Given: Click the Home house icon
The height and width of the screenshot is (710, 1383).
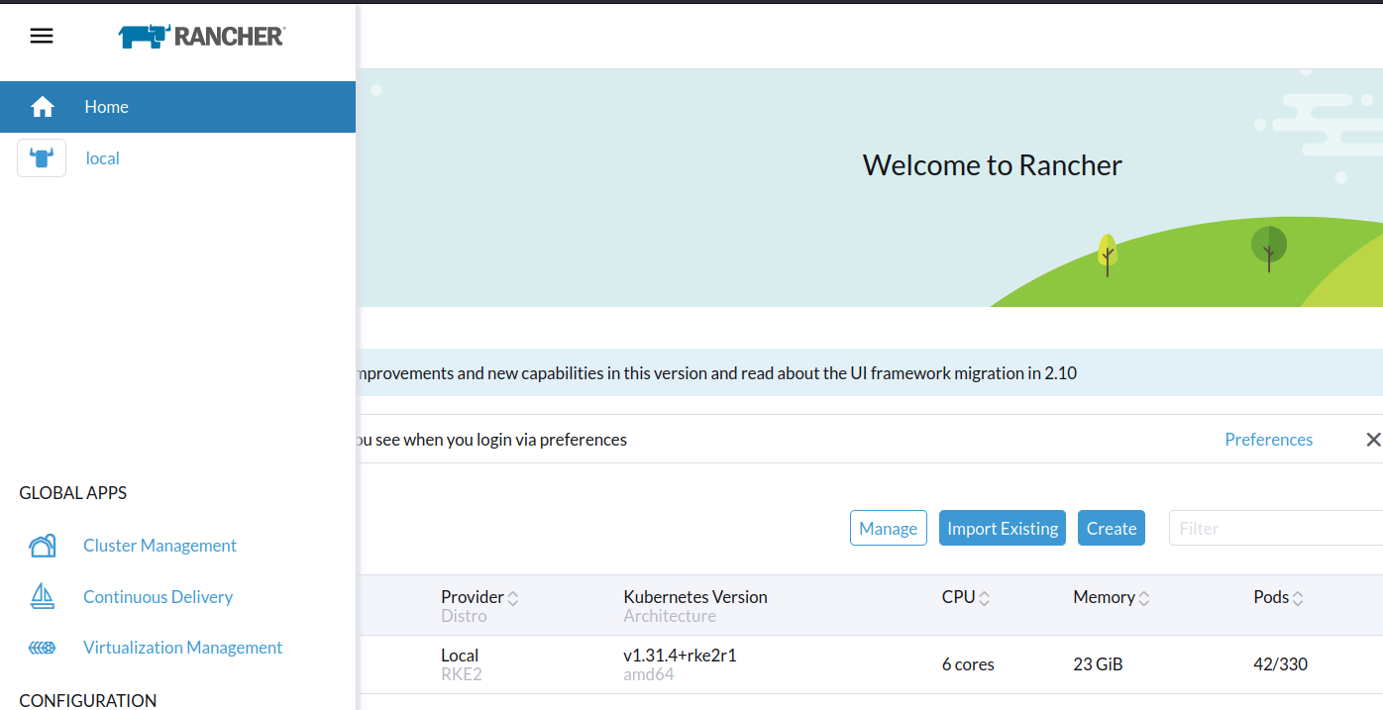Looking at the screenshot, I should coord(43,107).
